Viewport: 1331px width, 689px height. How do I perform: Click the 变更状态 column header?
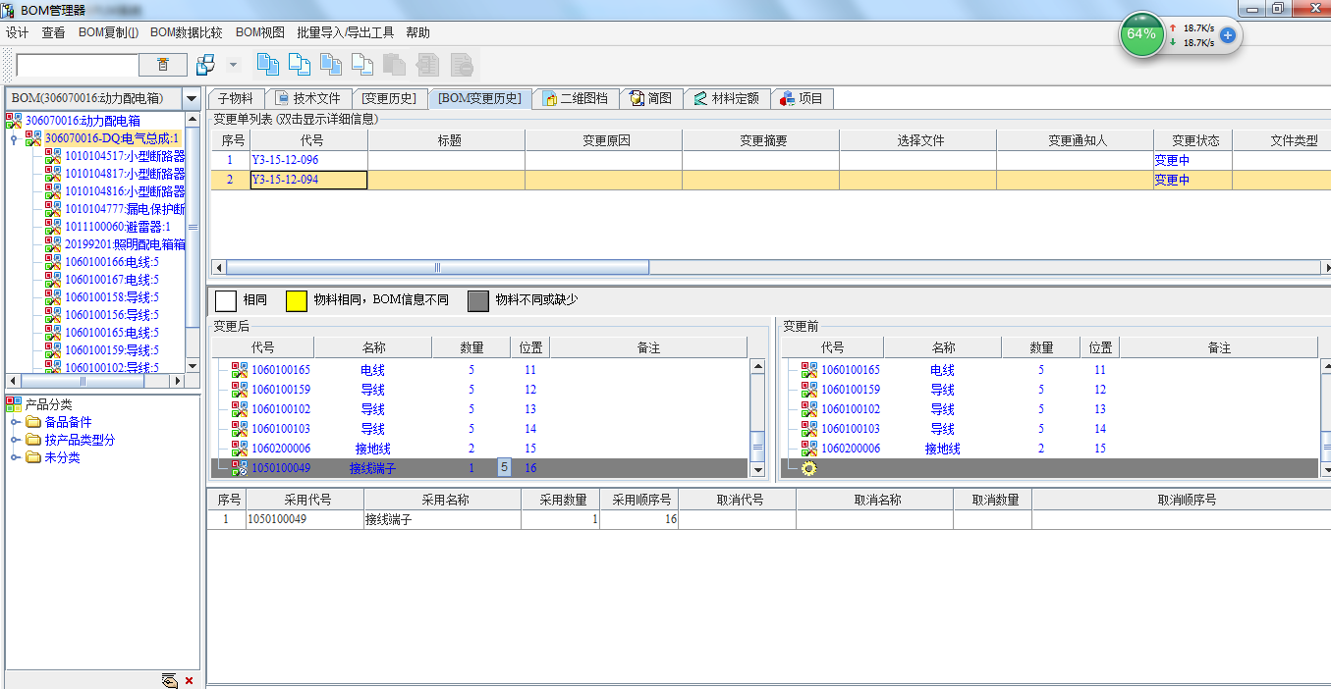pyautogui.click(x=1192, y=140)
